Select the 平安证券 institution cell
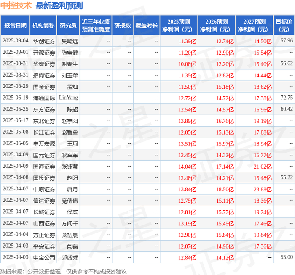This screenshot has width=295, height=275. point(44,246)
